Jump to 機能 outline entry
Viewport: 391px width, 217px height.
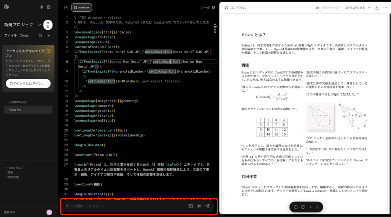click(x=10, y=172)
